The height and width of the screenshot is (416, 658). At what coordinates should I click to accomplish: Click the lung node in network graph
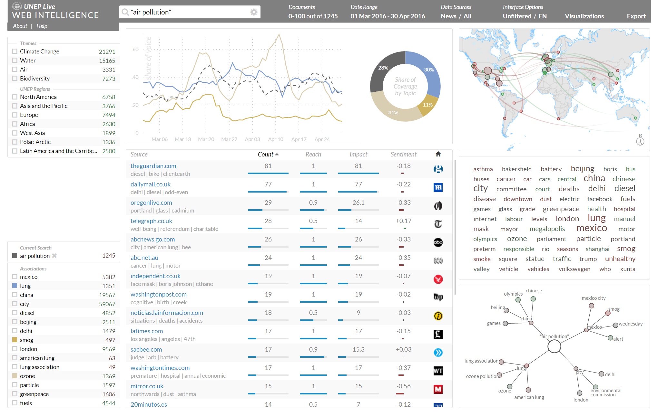coord(527,365)
